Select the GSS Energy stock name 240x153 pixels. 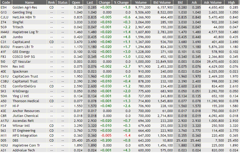pyautogui.click(x=21, y=52)
